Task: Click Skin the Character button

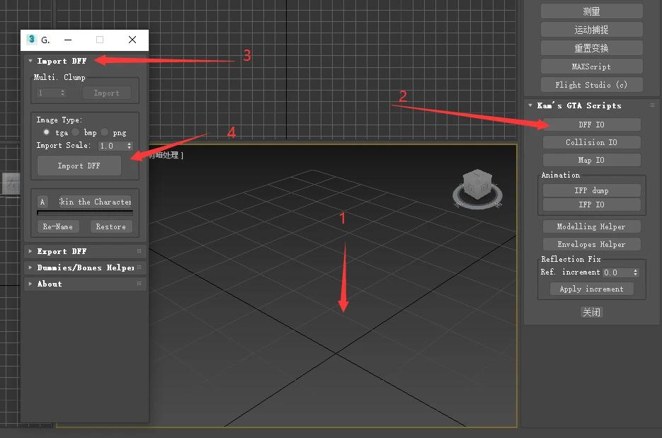Action: coord(96,202)
